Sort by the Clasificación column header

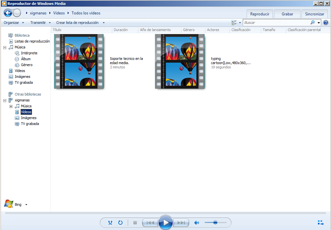[245, 30]
